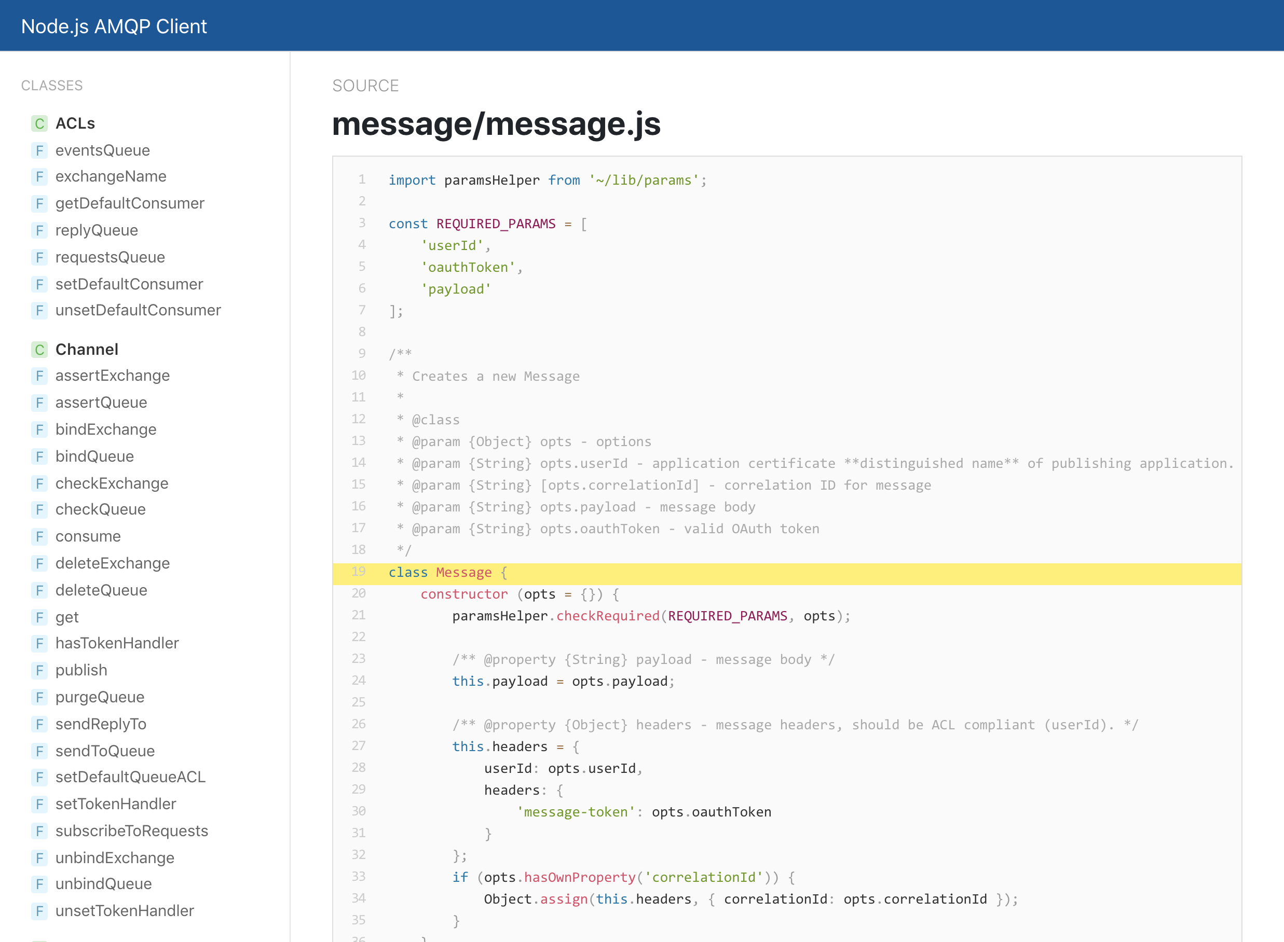Open deleteQueue under Channel
Screen dimensions: 1284x942
click(101, 590)
